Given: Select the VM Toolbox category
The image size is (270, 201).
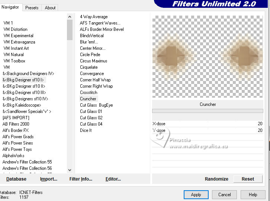Looking at the screenshot, I should (x=14, y=61).
